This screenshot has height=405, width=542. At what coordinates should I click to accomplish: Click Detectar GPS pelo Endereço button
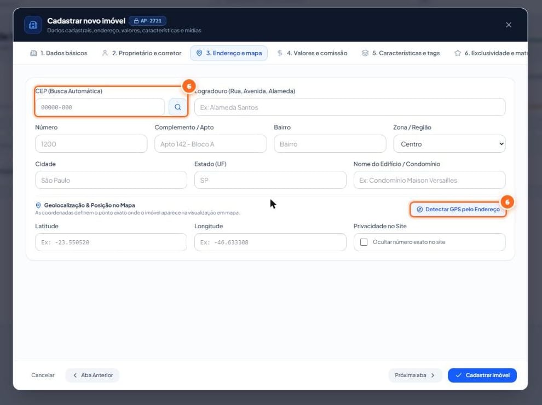click(x=458, y=210)
